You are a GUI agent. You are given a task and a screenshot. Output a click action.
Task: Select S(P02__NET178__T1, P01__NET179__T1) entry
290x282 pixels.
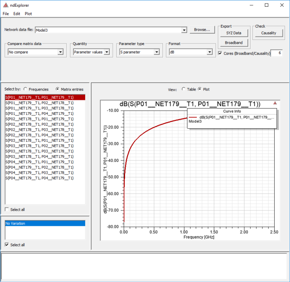[x=45, y=119]
